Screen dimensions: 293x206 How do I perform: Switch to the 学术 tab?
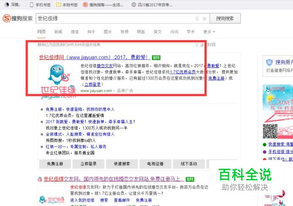coord(191,32)
